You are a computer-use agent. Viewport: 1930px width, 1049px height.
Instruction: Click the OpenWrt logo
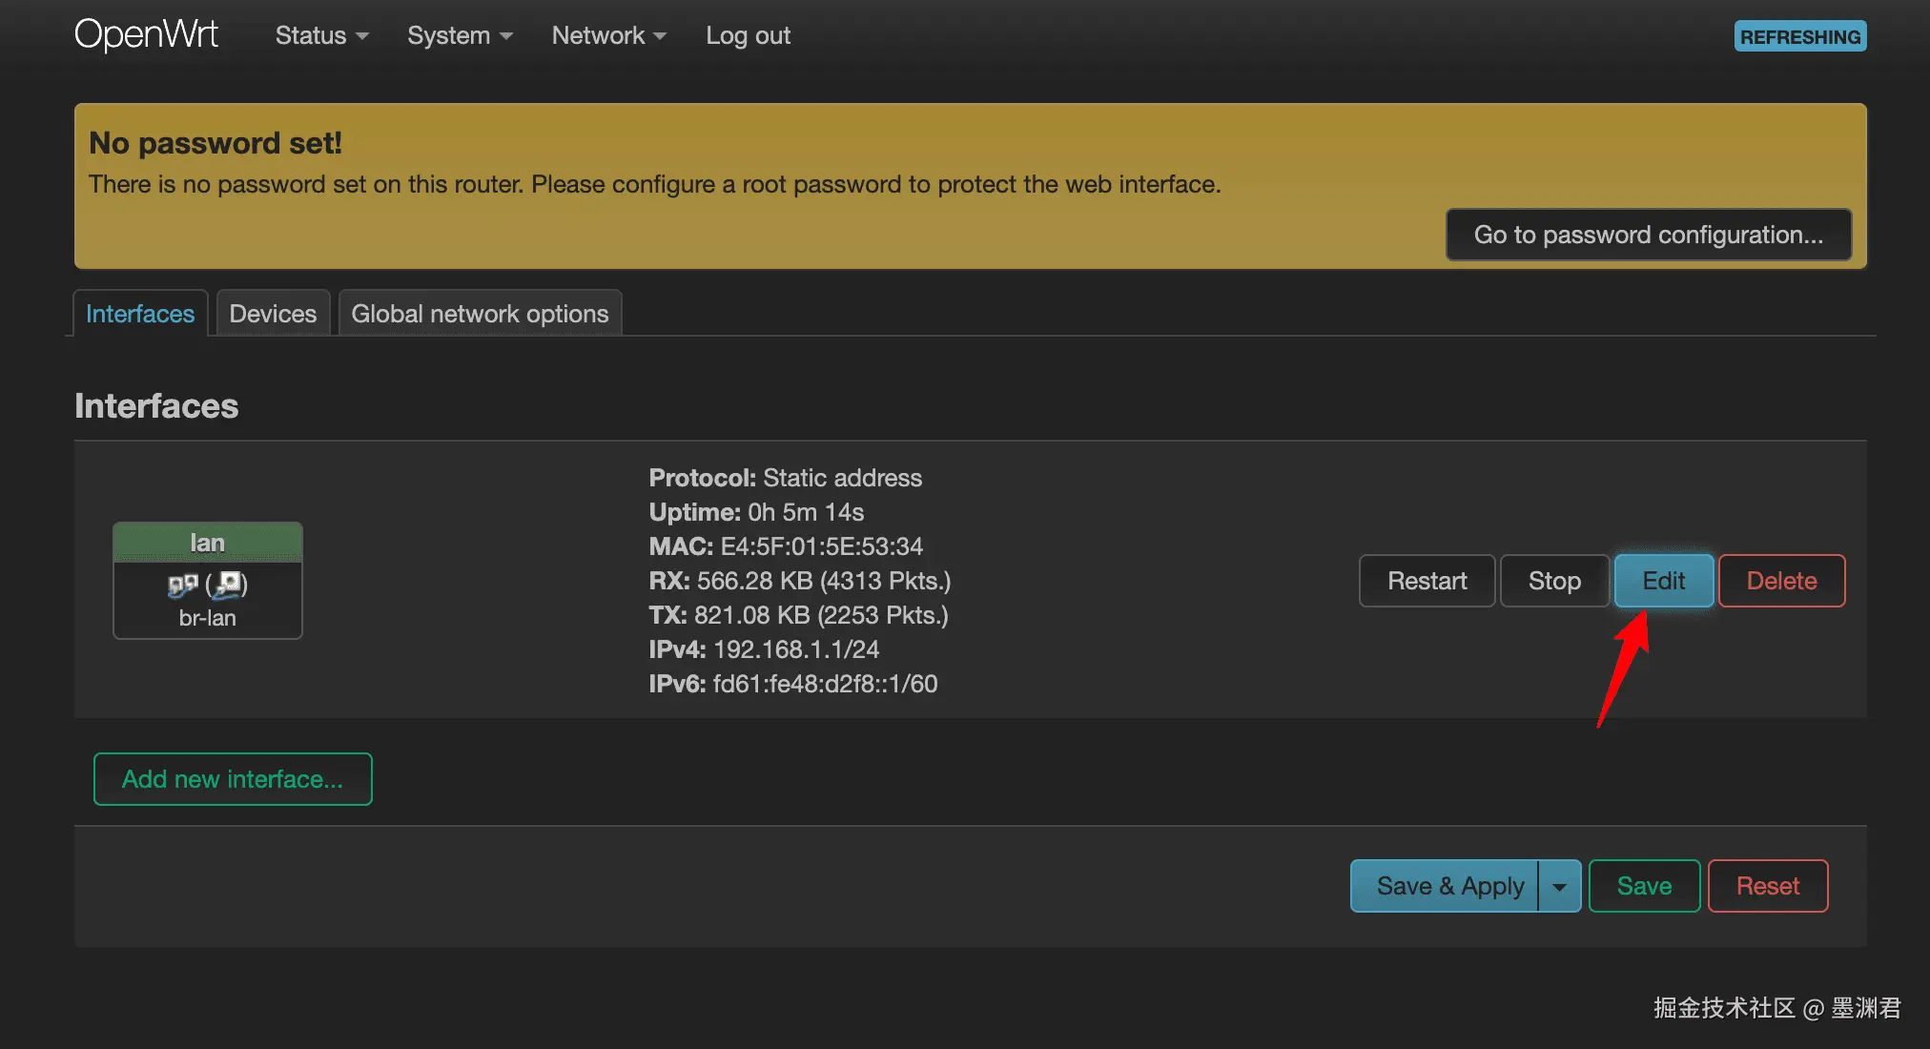[x=146, y=35]
